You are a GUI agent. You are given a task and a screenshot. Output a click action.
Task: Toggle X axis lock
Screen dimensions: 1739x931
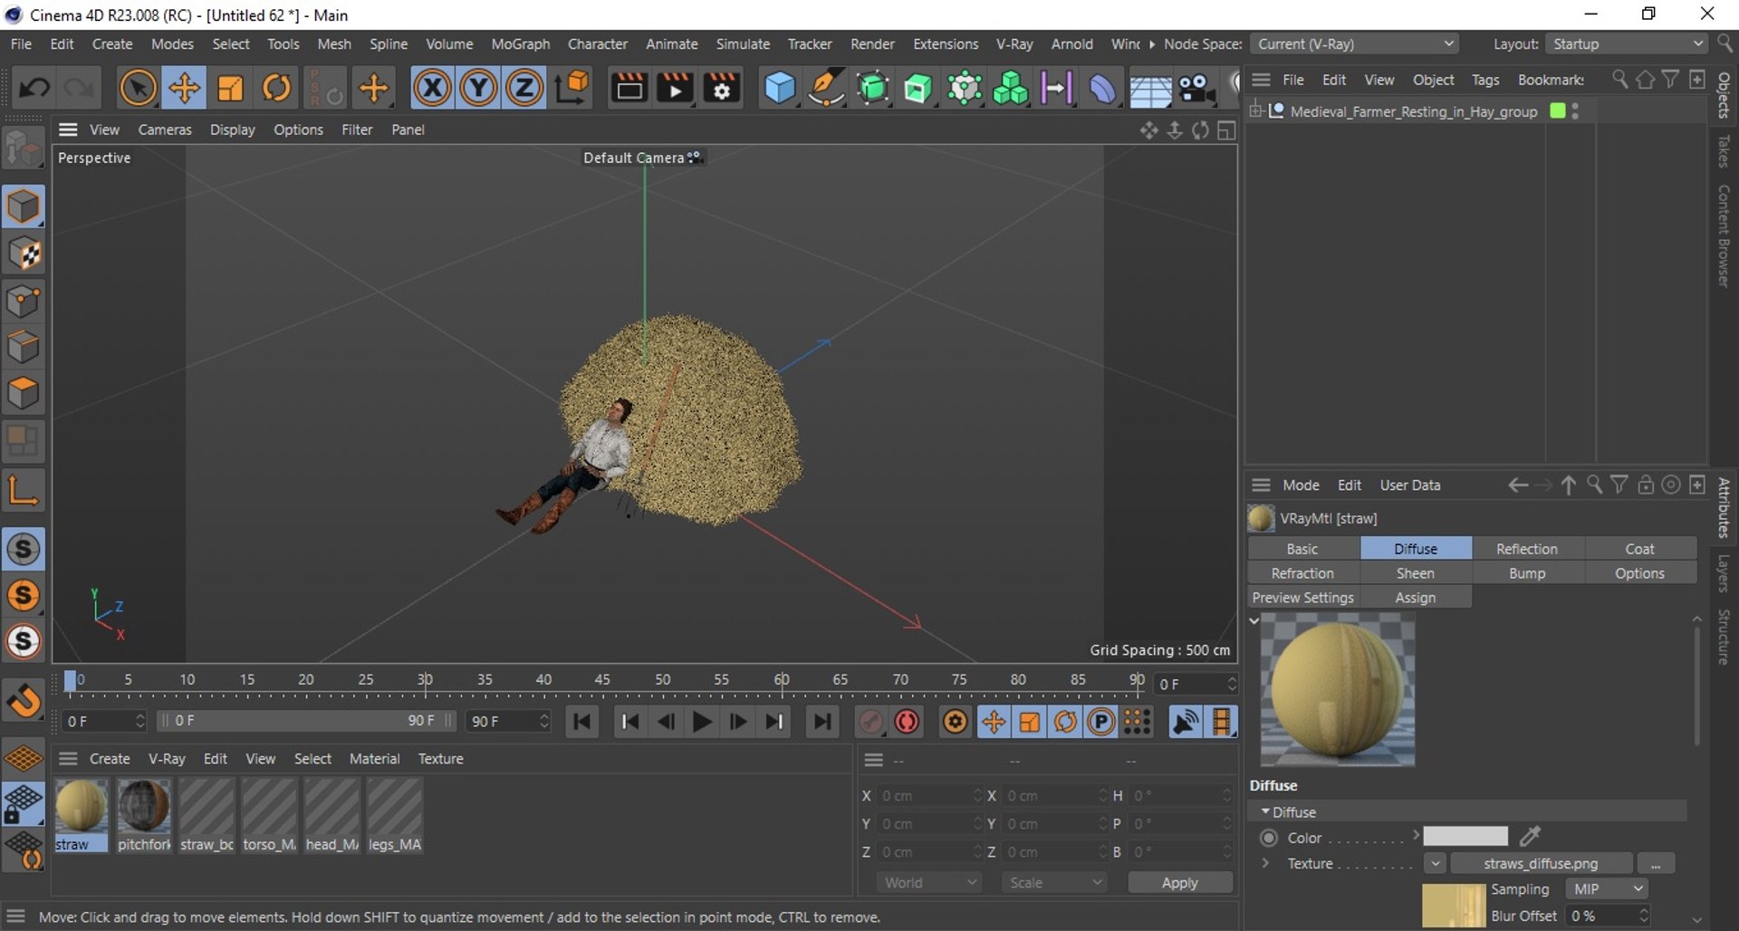[433, 88]
